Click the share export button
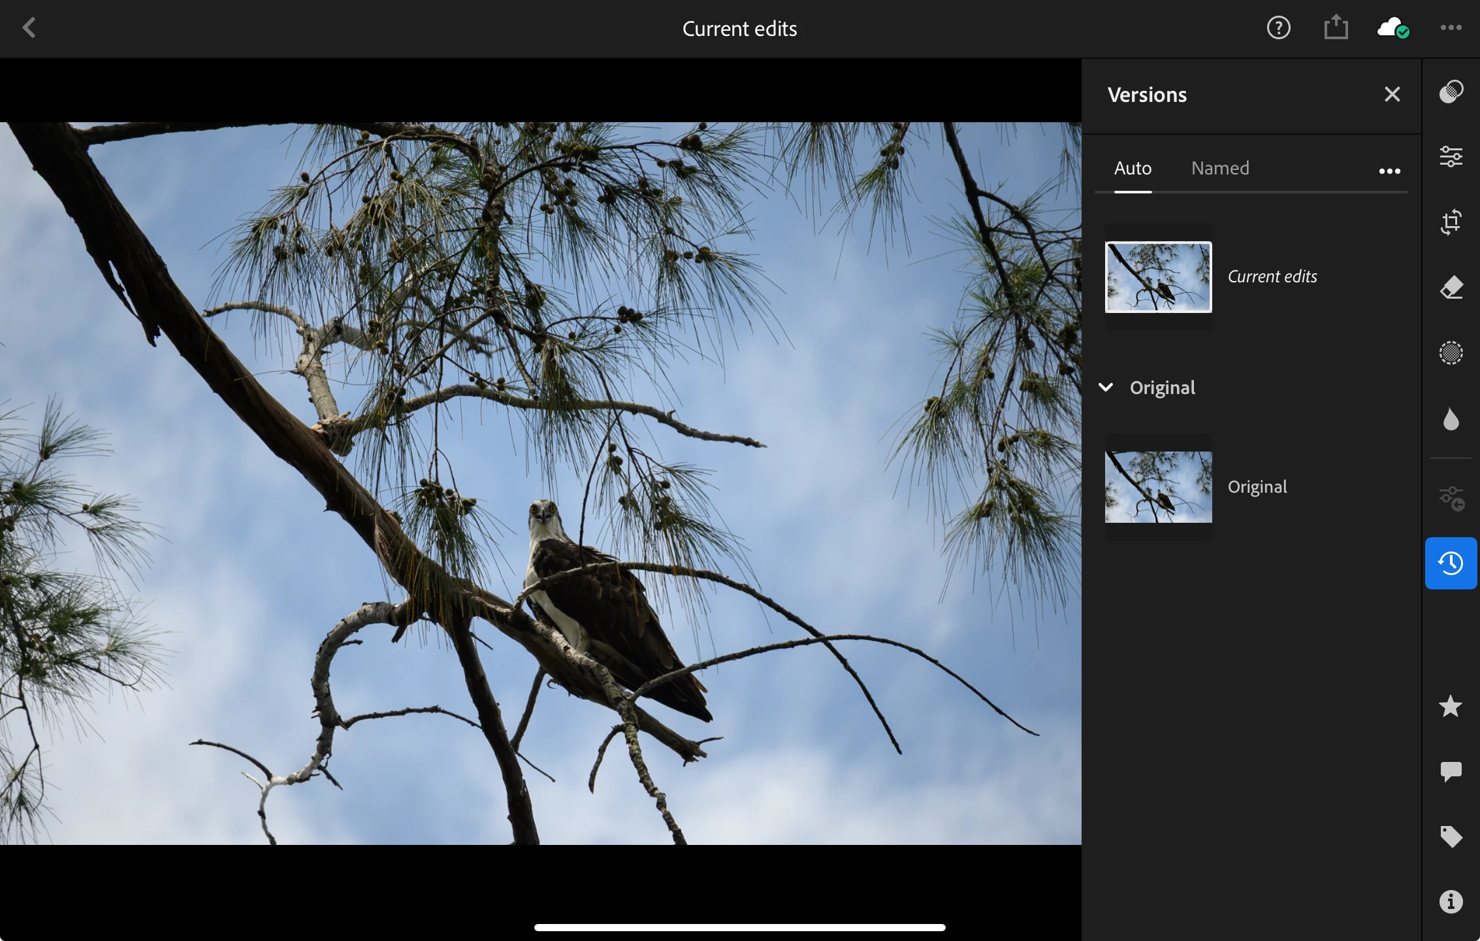Screen dimensions: 1480x941 pos(1336,28)
